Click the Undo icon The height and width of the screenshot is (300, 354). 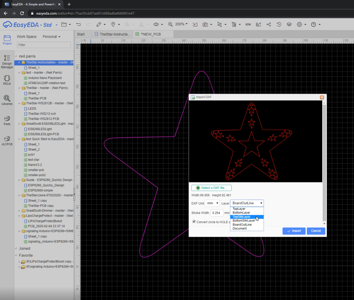click(78, 24)
